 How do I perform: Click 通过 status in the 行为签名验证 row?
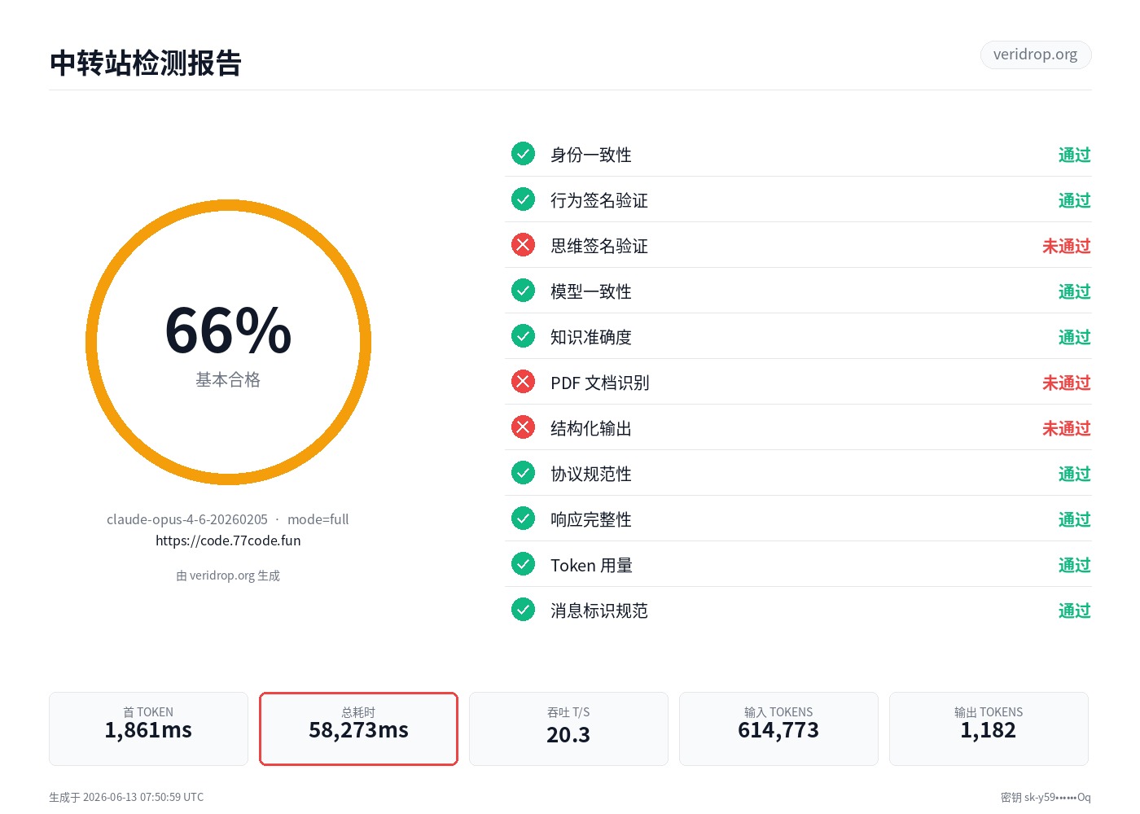1075,200
